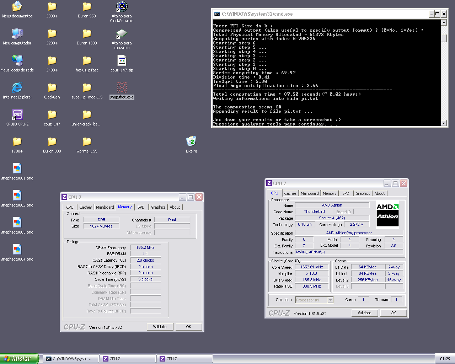Select the Duron 950 folder icon
Viewport: 455px width, 364px height.
pos(87,10)
